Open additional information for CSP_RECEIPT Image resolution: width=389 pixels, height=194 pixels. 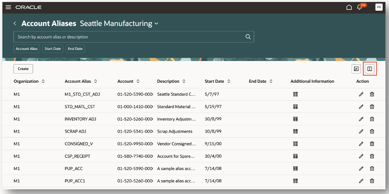pos(295,156)
